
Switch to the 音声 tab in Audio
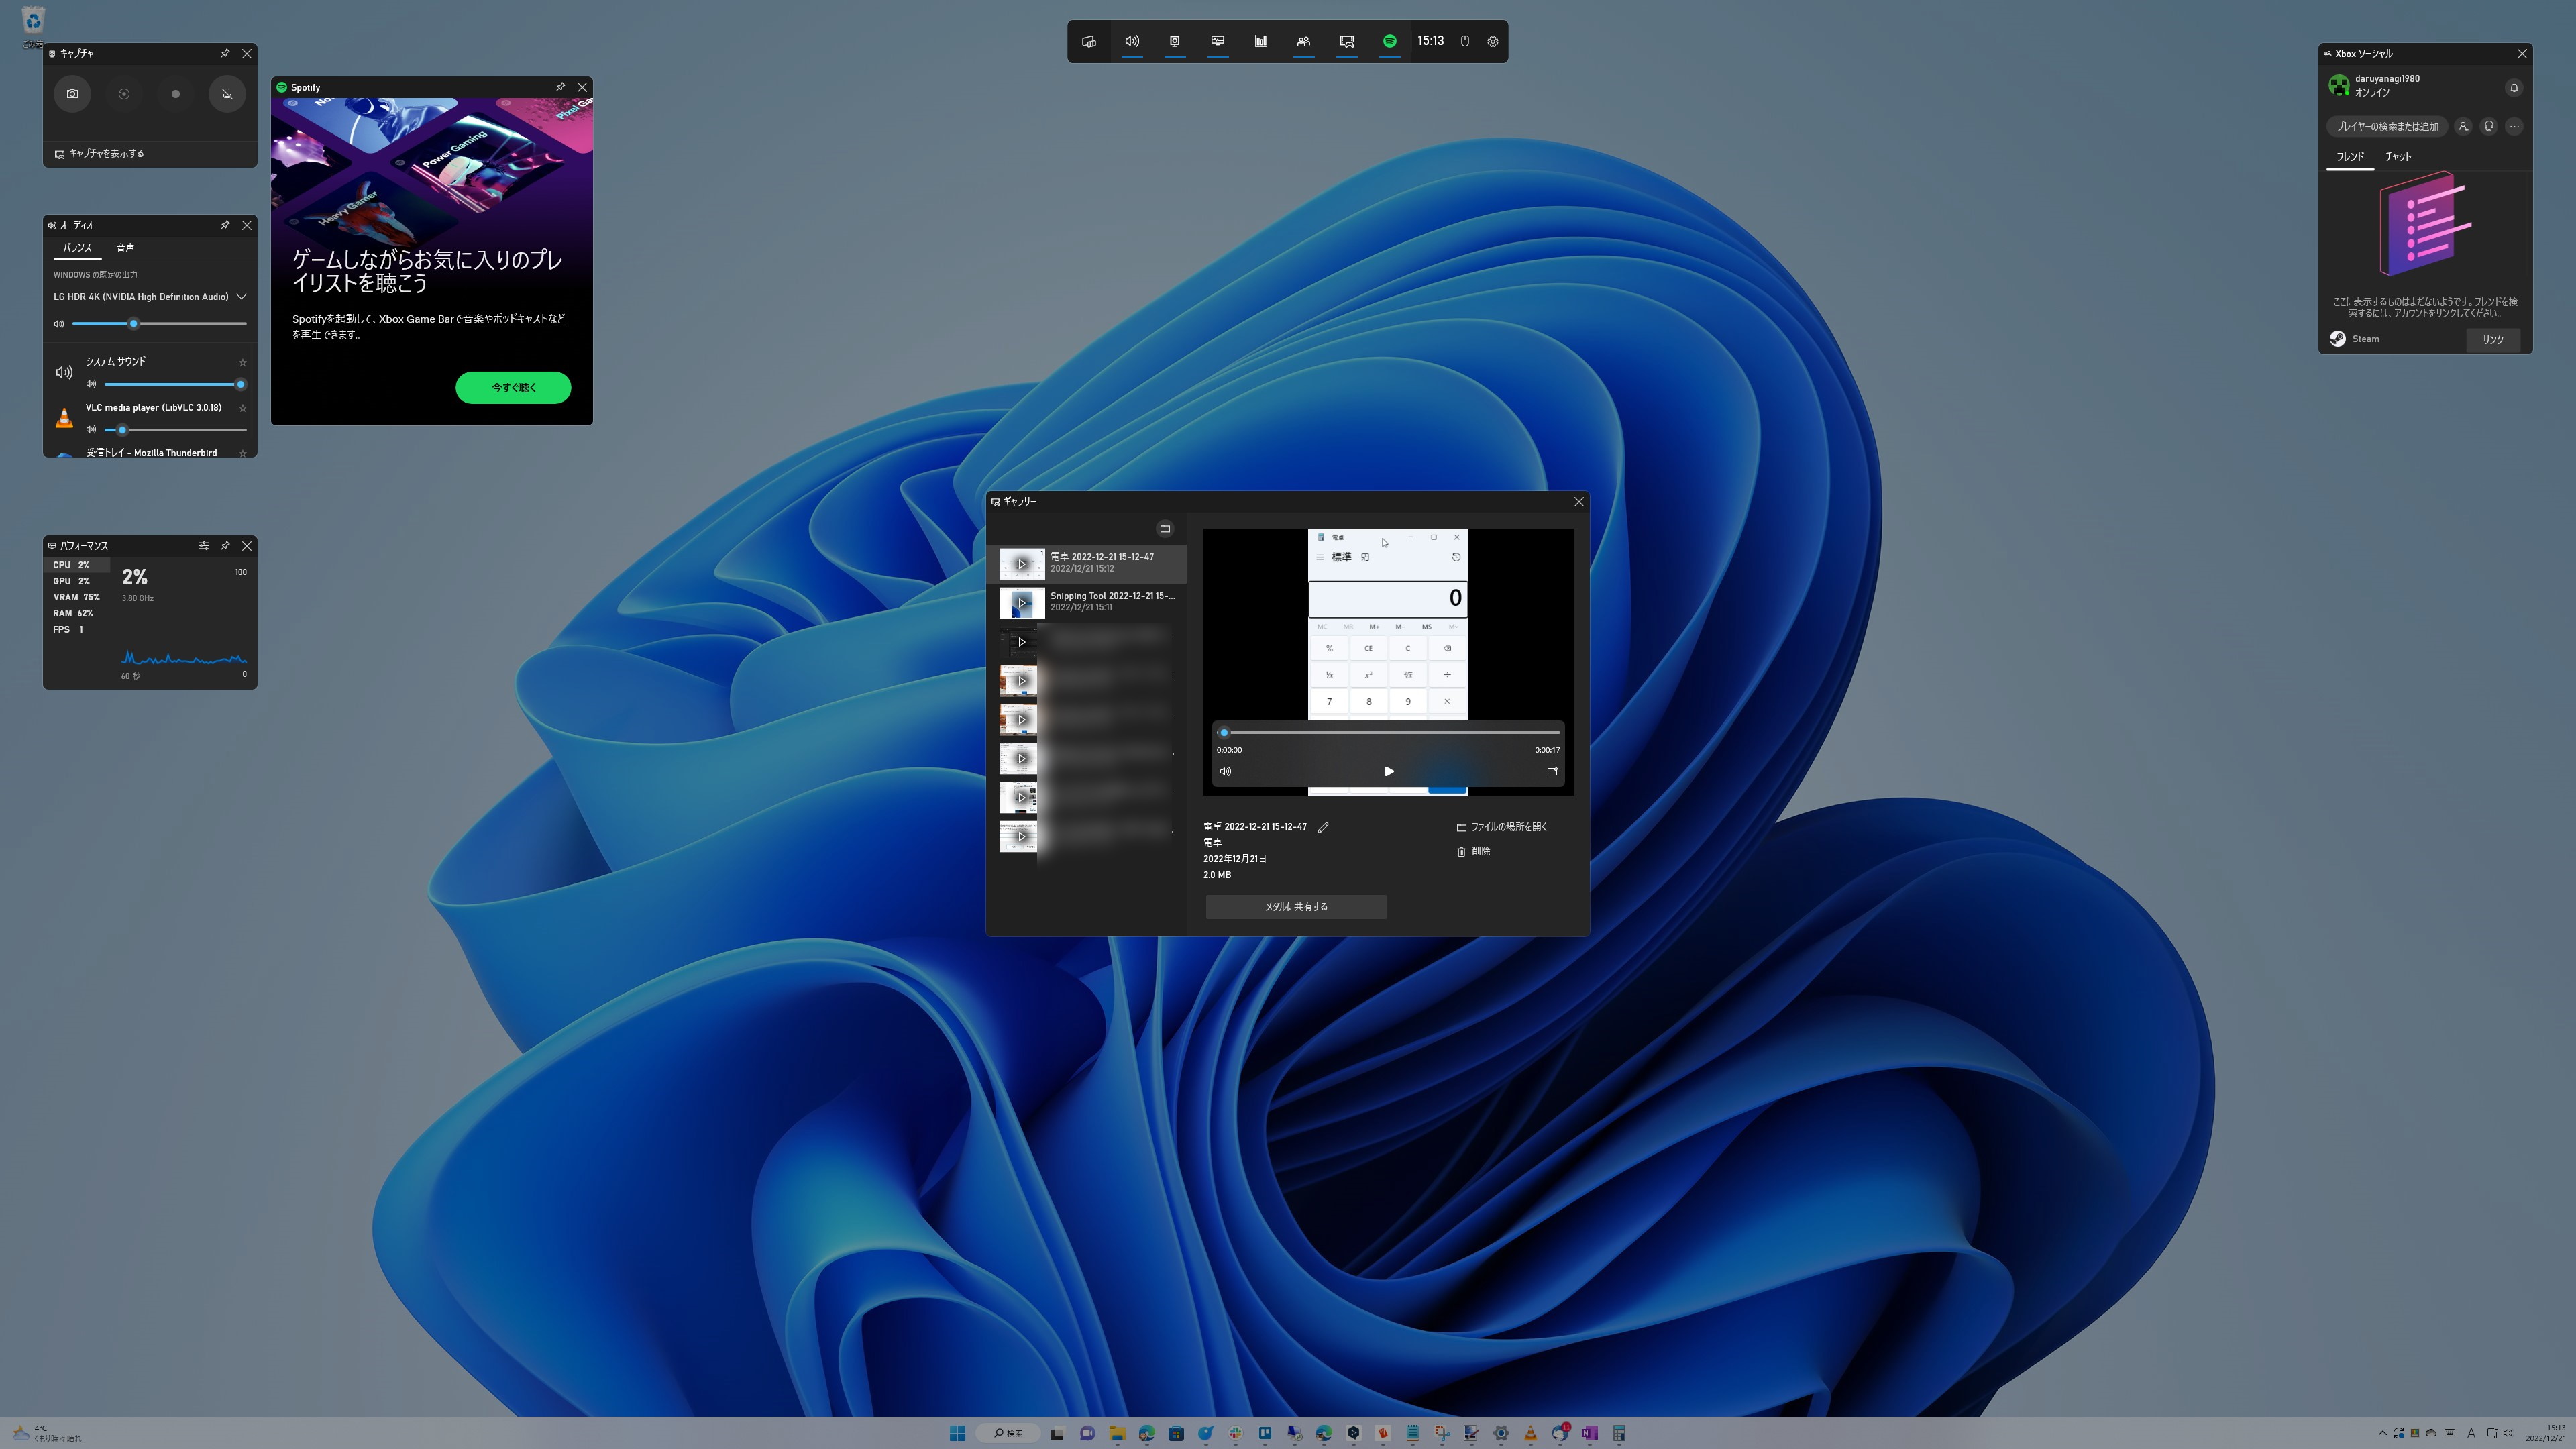coord(125,247)
